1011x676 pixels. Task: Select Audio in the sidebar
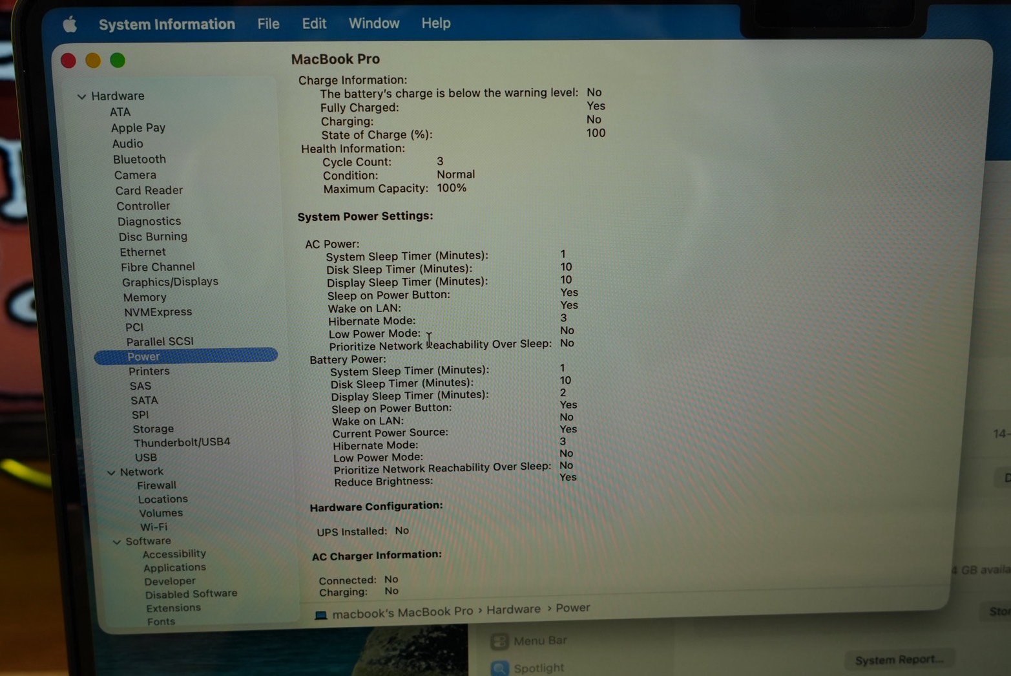tap(128, 143)
